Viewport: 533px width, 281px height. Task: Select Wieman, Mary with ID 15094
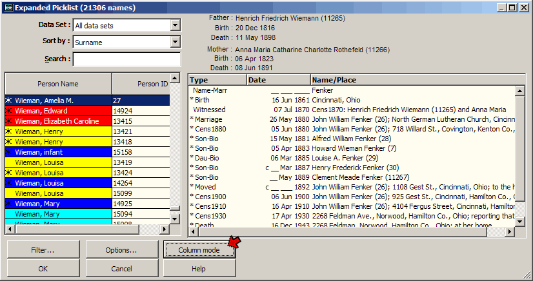pyautogui.click(x=87, y=214)
